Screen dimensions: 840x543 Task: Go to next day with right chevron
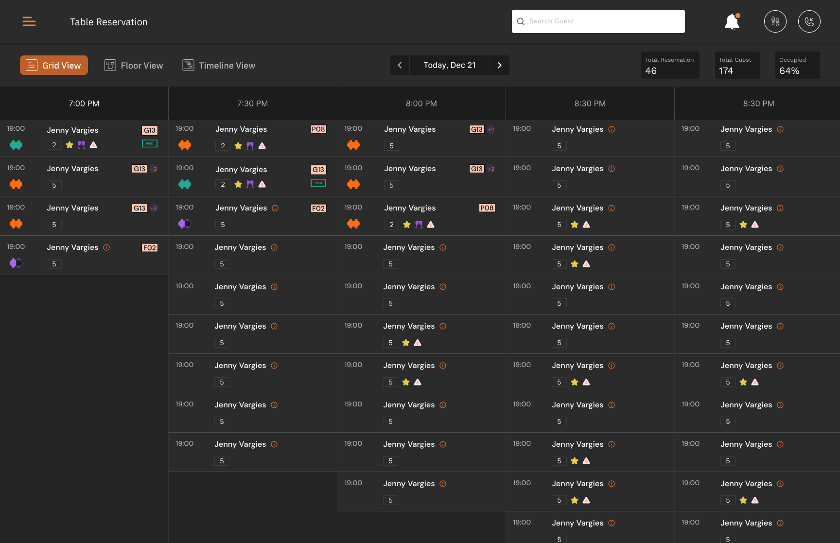coord(499,65)
